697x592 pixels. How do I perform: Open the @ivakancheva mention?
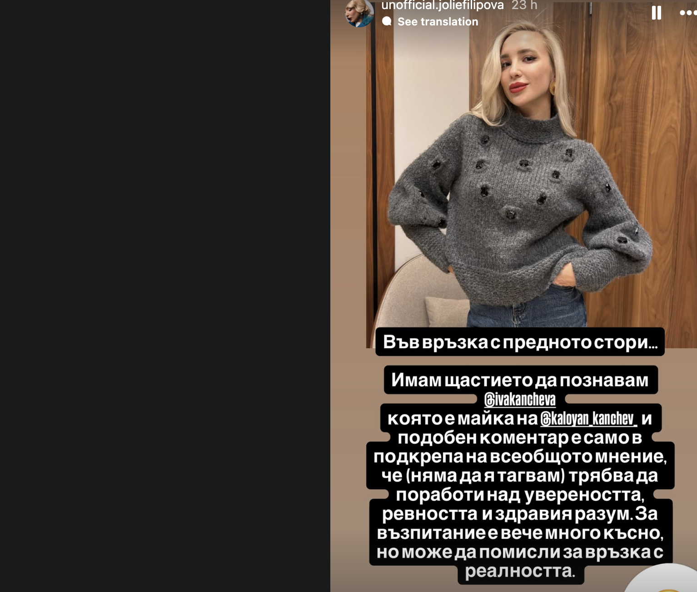pyautogui.click(x=520, y=400)
